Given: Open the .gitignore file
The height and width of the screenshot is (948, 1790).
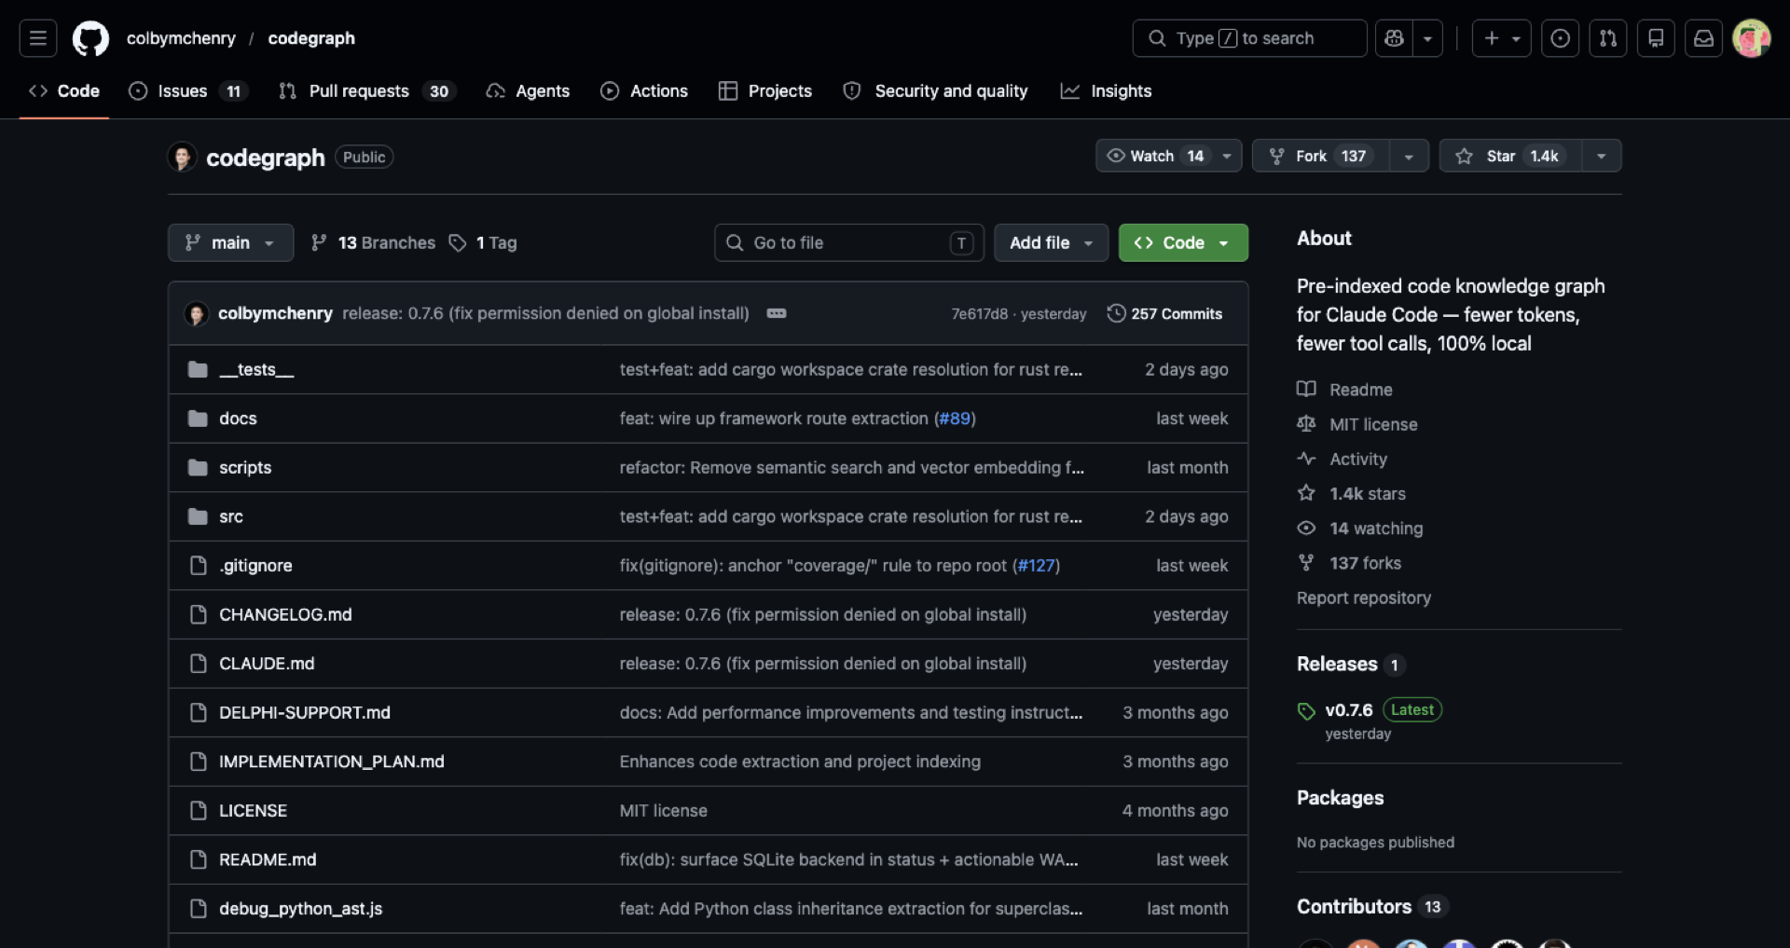Looking at the screenshot, I should point(255,566).
